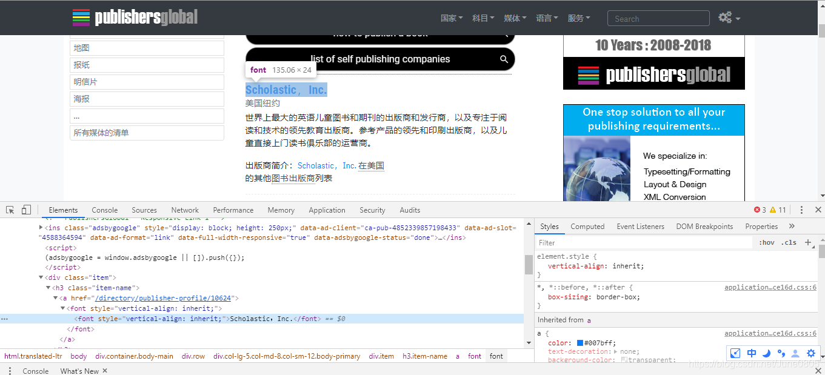Viewport: 825px width, 375px height.
Task: Select the Properties sidebar tab
Action: [x=761, y=226]
